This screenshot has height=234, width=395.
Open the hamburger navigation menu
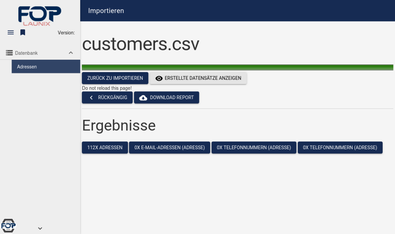tap(10, 32)
